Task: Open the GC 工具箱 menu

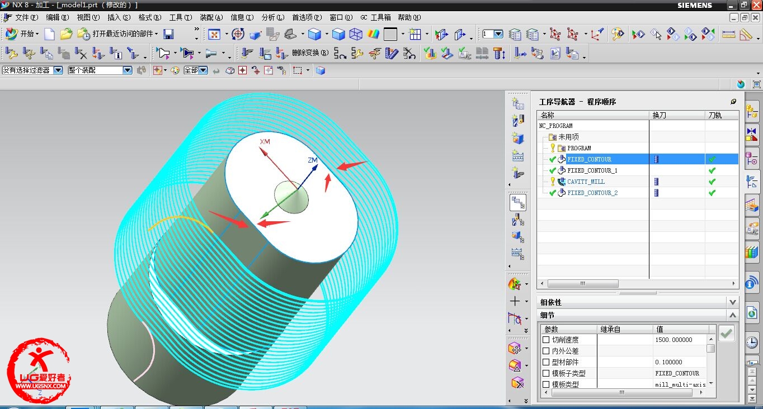Action: tap(375, 17)
